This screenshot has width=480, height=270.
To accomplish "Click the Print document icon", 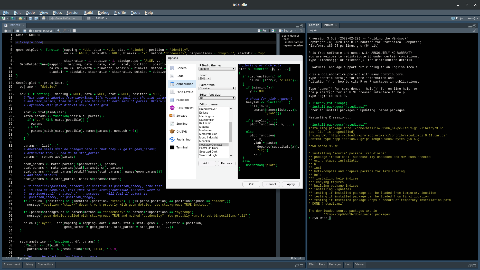I will 44,18.
